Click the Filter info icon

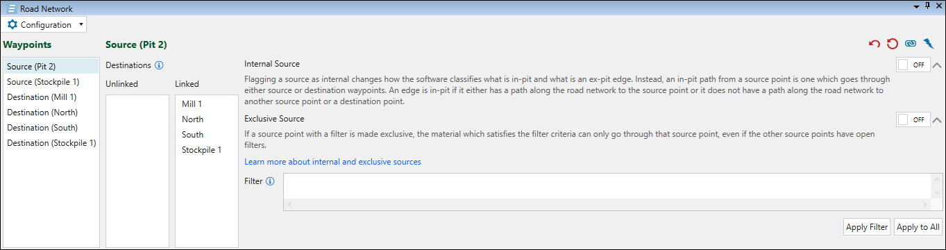point(270,181)
